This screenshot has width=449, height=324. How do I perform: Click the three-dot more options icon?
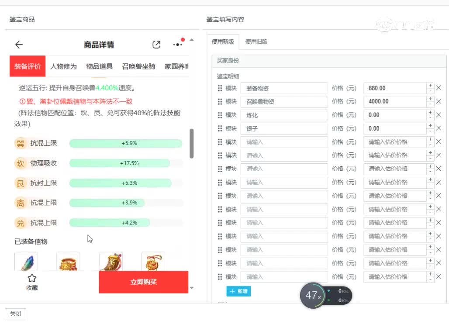[177, 44]
